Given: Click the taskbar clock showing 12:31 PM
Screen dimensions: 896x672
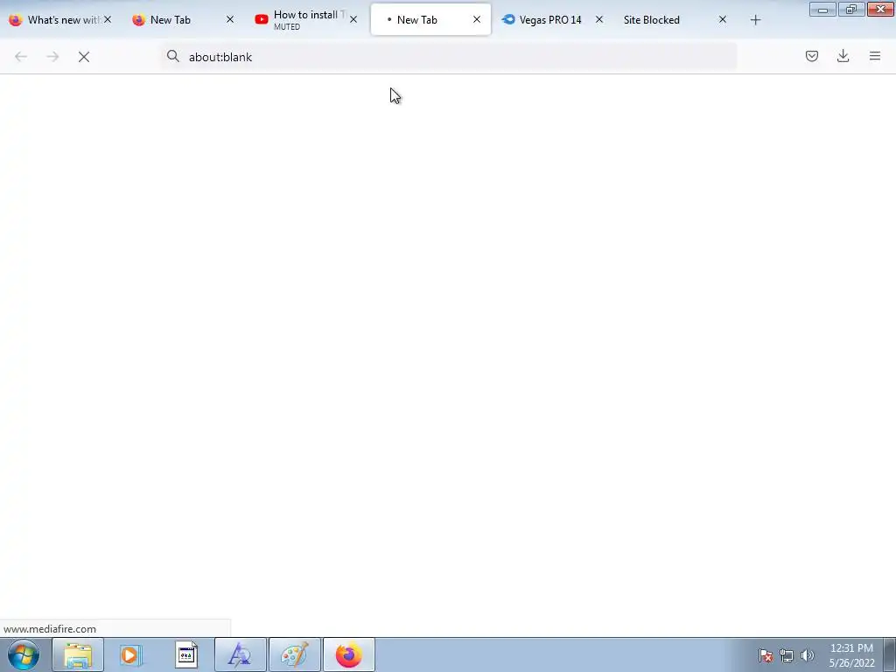Looking at the screenshot, I should click(851, 655).
